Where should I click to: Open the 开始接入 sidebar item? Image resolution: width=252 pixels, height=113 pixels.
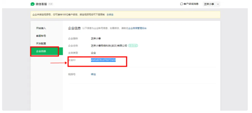click(41, 28)
